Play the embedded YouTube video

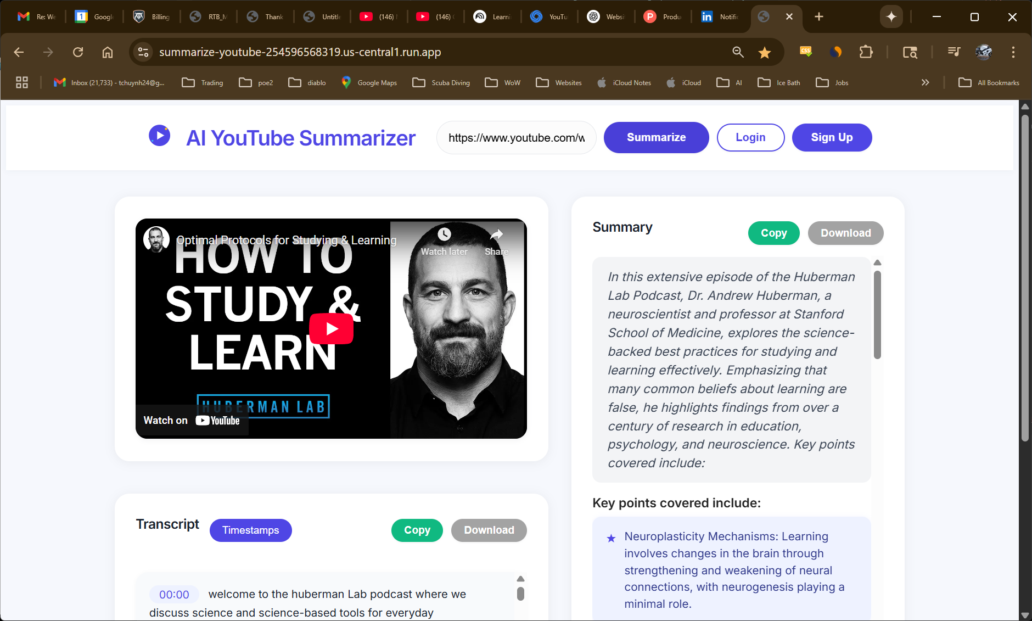tap(331, 328)
